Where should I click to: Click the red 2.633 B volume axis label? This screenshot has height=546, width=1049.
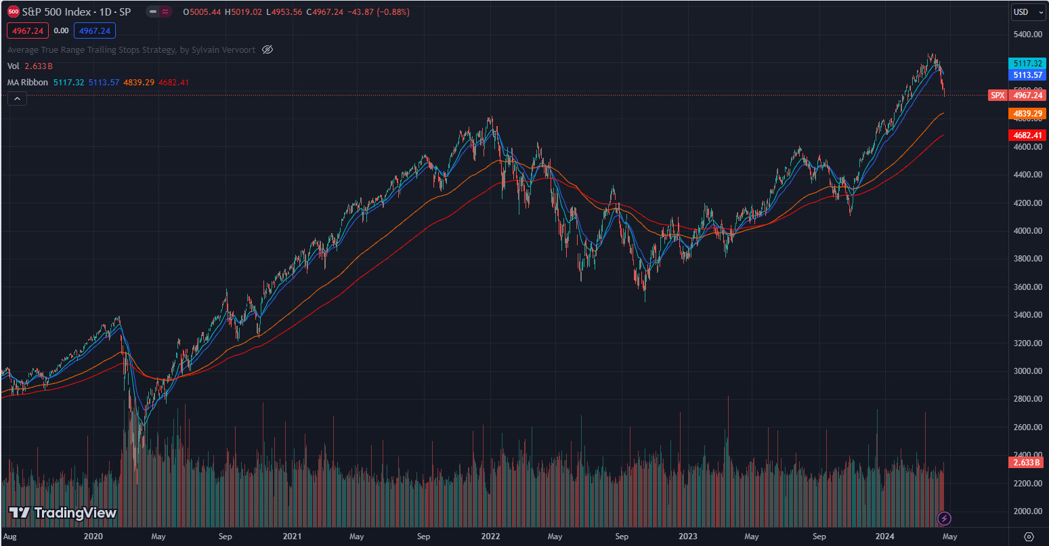pyautogui.click(x=1027, y=463)
